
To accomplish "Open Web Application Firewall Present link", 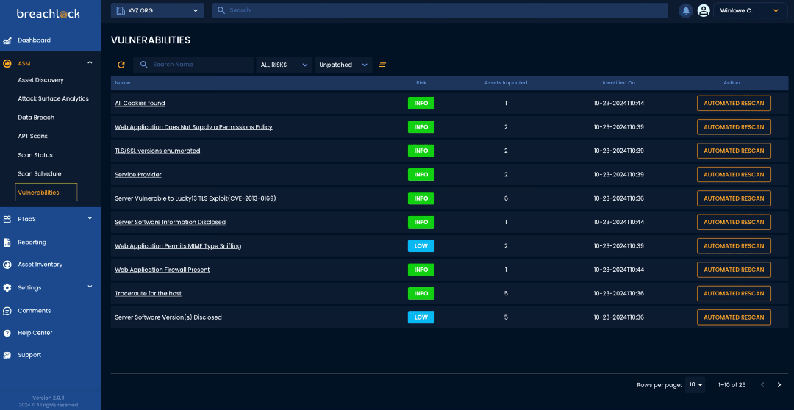I will click(x=162, y=270).
